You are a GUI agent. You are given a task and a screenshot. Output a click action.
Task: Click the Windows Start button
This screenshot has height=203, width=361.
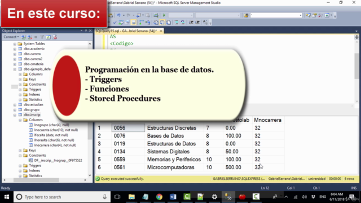[7, 197]
